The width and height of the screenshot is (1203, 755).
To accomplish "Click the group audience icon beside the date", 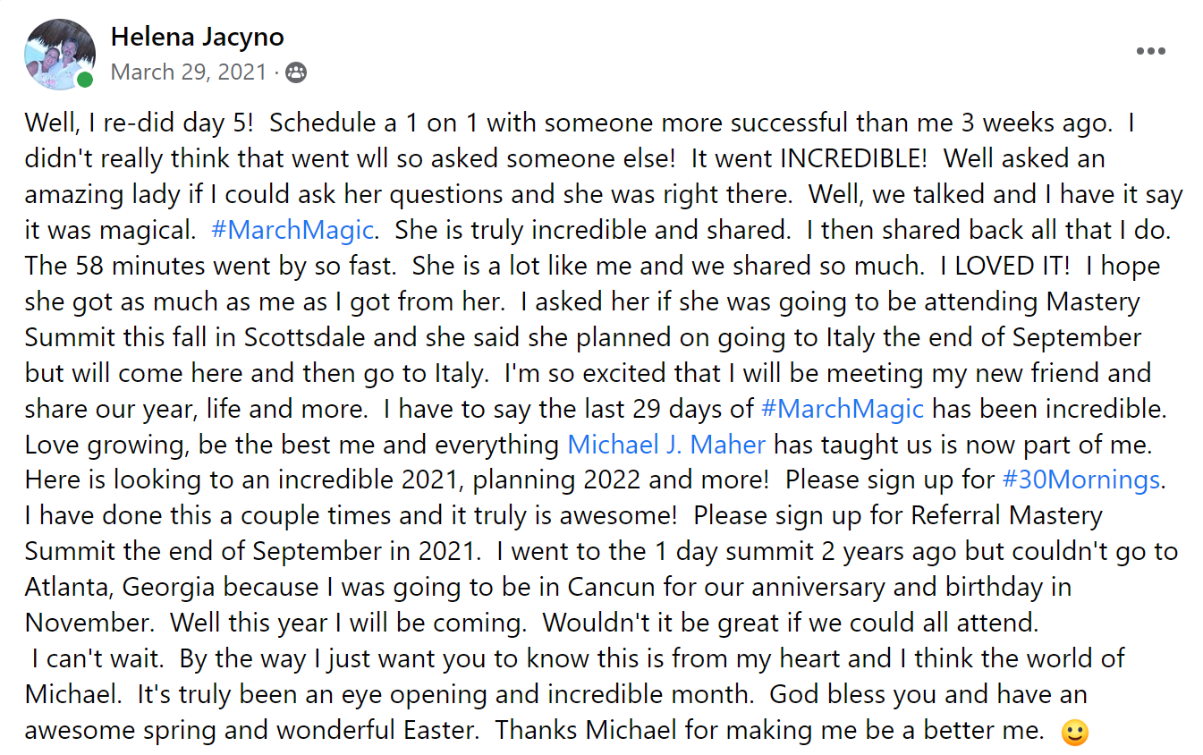I will pos(296,72).
